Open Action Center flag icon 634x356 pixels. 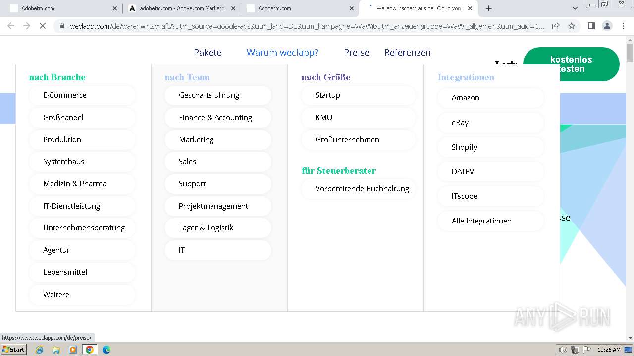(x=586, y=350)
